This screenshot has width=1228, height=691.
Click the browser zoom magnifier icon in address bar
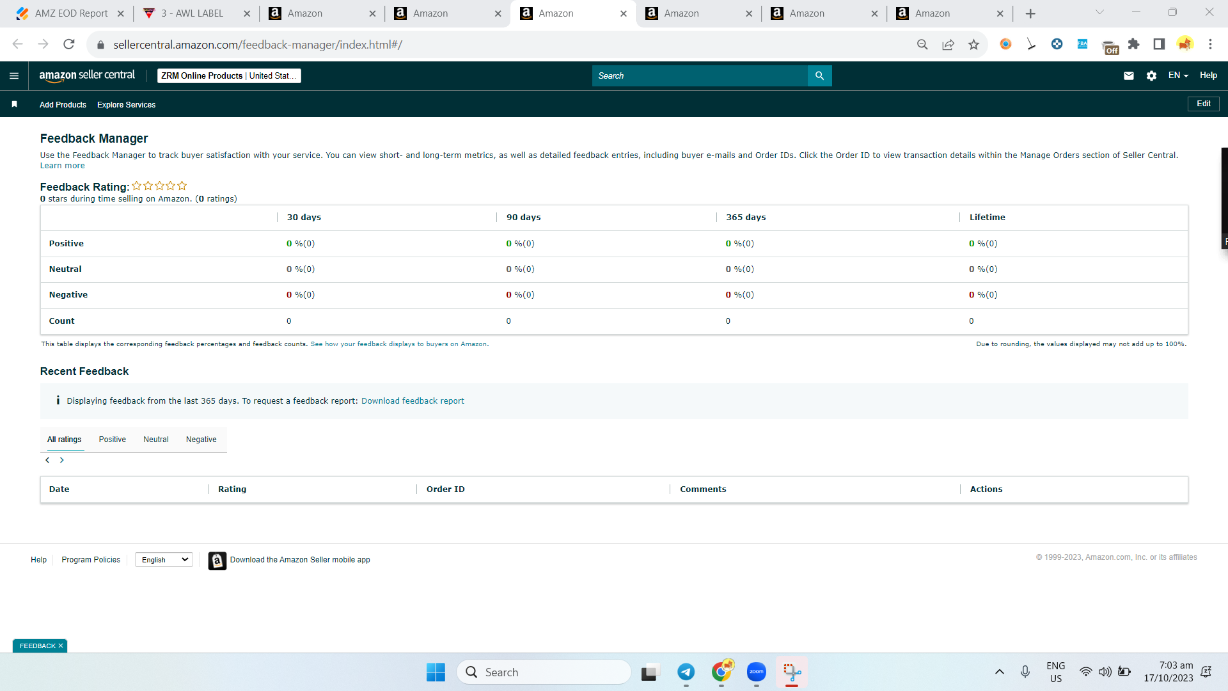click(x=922, y=44)
